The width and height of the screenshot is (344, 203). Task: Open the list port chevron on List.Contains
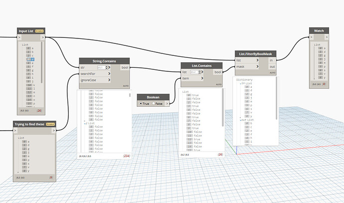click(202, 72)
